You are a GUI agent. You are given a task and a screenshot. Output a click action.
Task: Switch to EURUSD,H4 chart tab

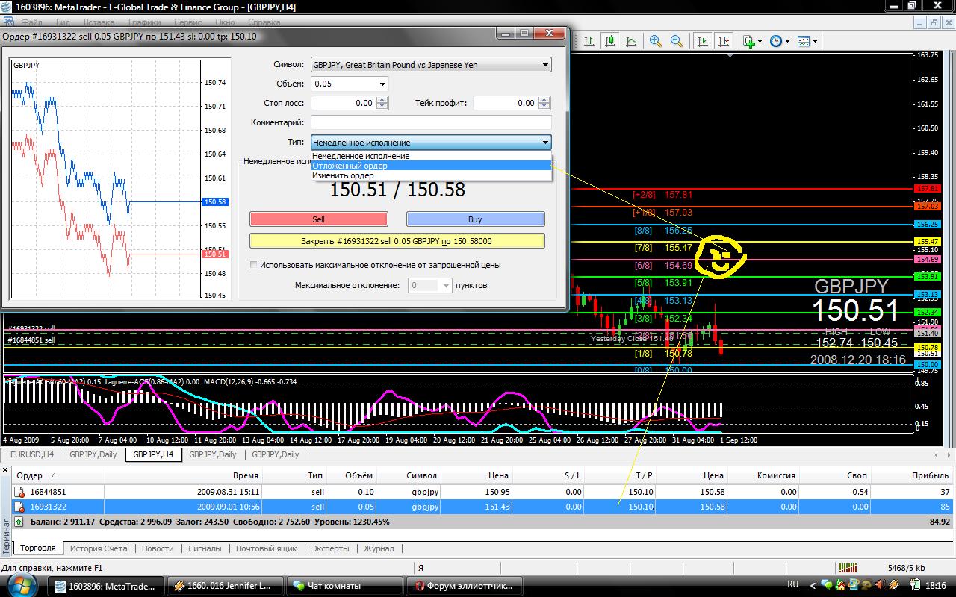(32, 454)
